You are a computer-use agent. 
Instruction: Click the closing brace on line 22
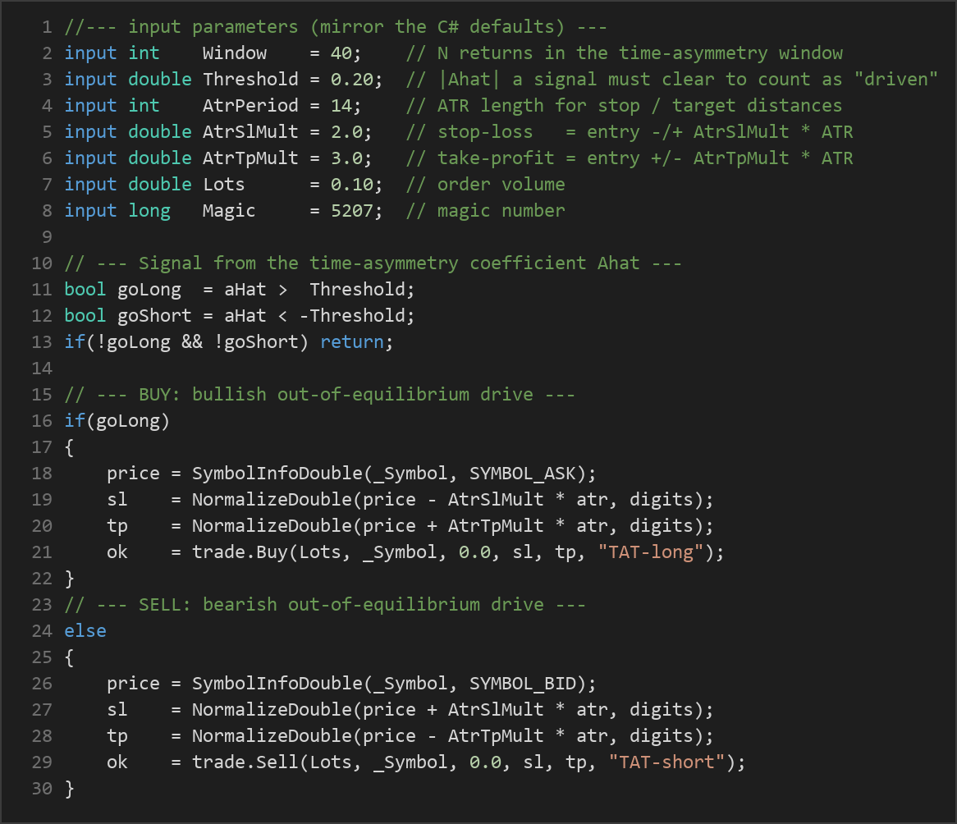(70, 579)
